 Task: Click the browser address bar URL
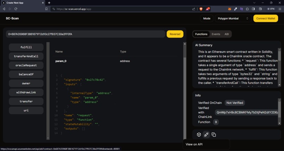(x=74, y=9)
